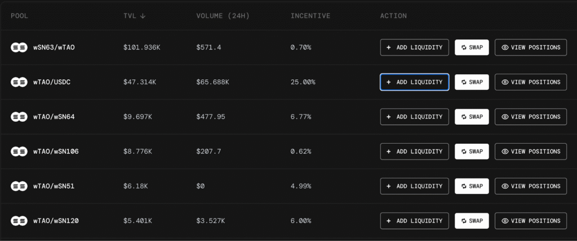
Task: Click the wSN63/wTAO pool token icon
Action: pyautogui.click(x=19, y=47)
